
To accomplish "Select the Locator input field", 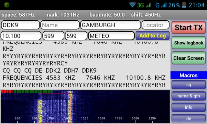I will (155, 25).
